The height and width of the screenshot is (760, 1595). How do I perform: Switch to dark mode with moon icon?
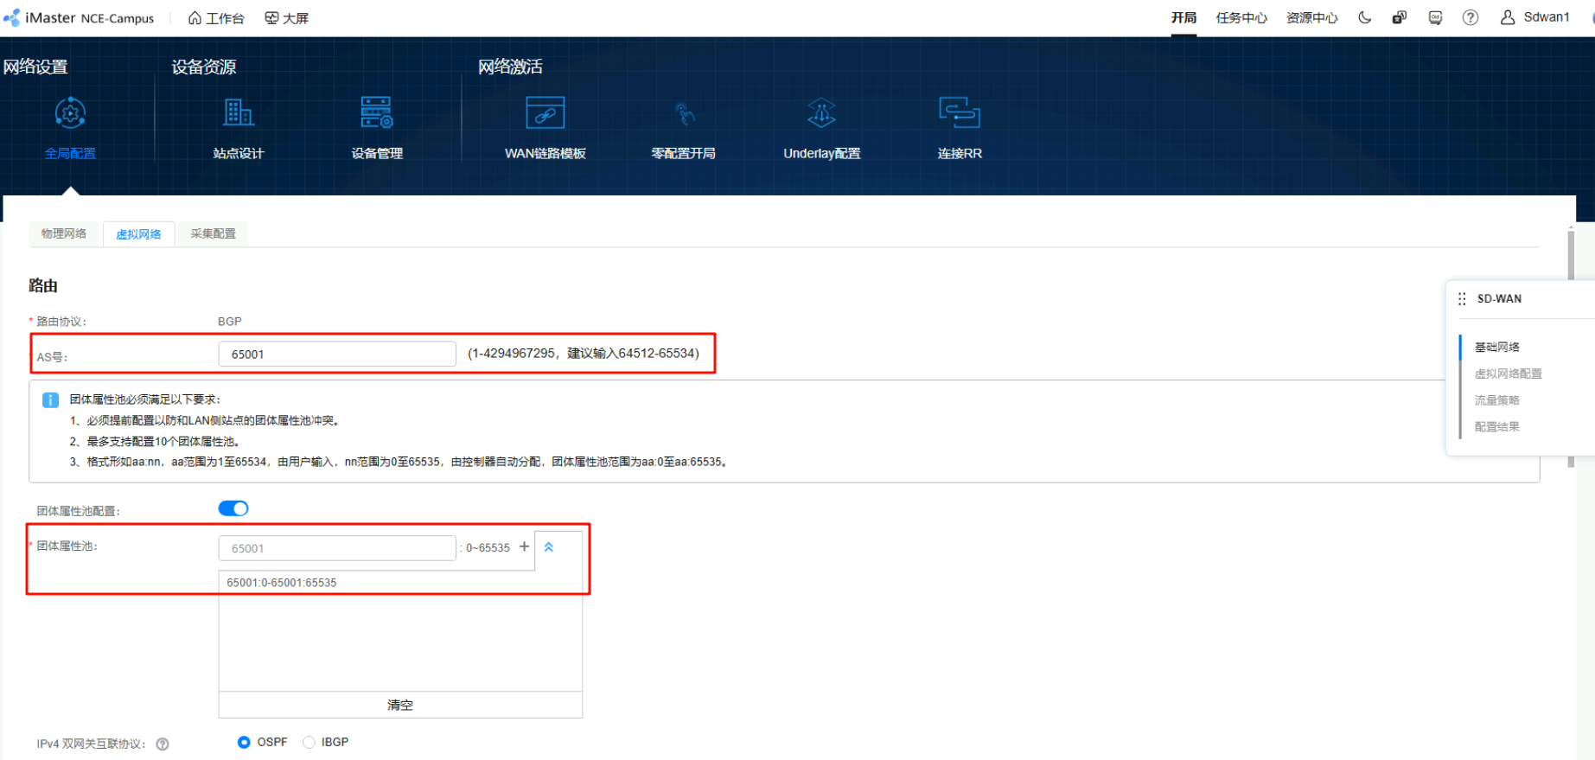point(1365,17)
